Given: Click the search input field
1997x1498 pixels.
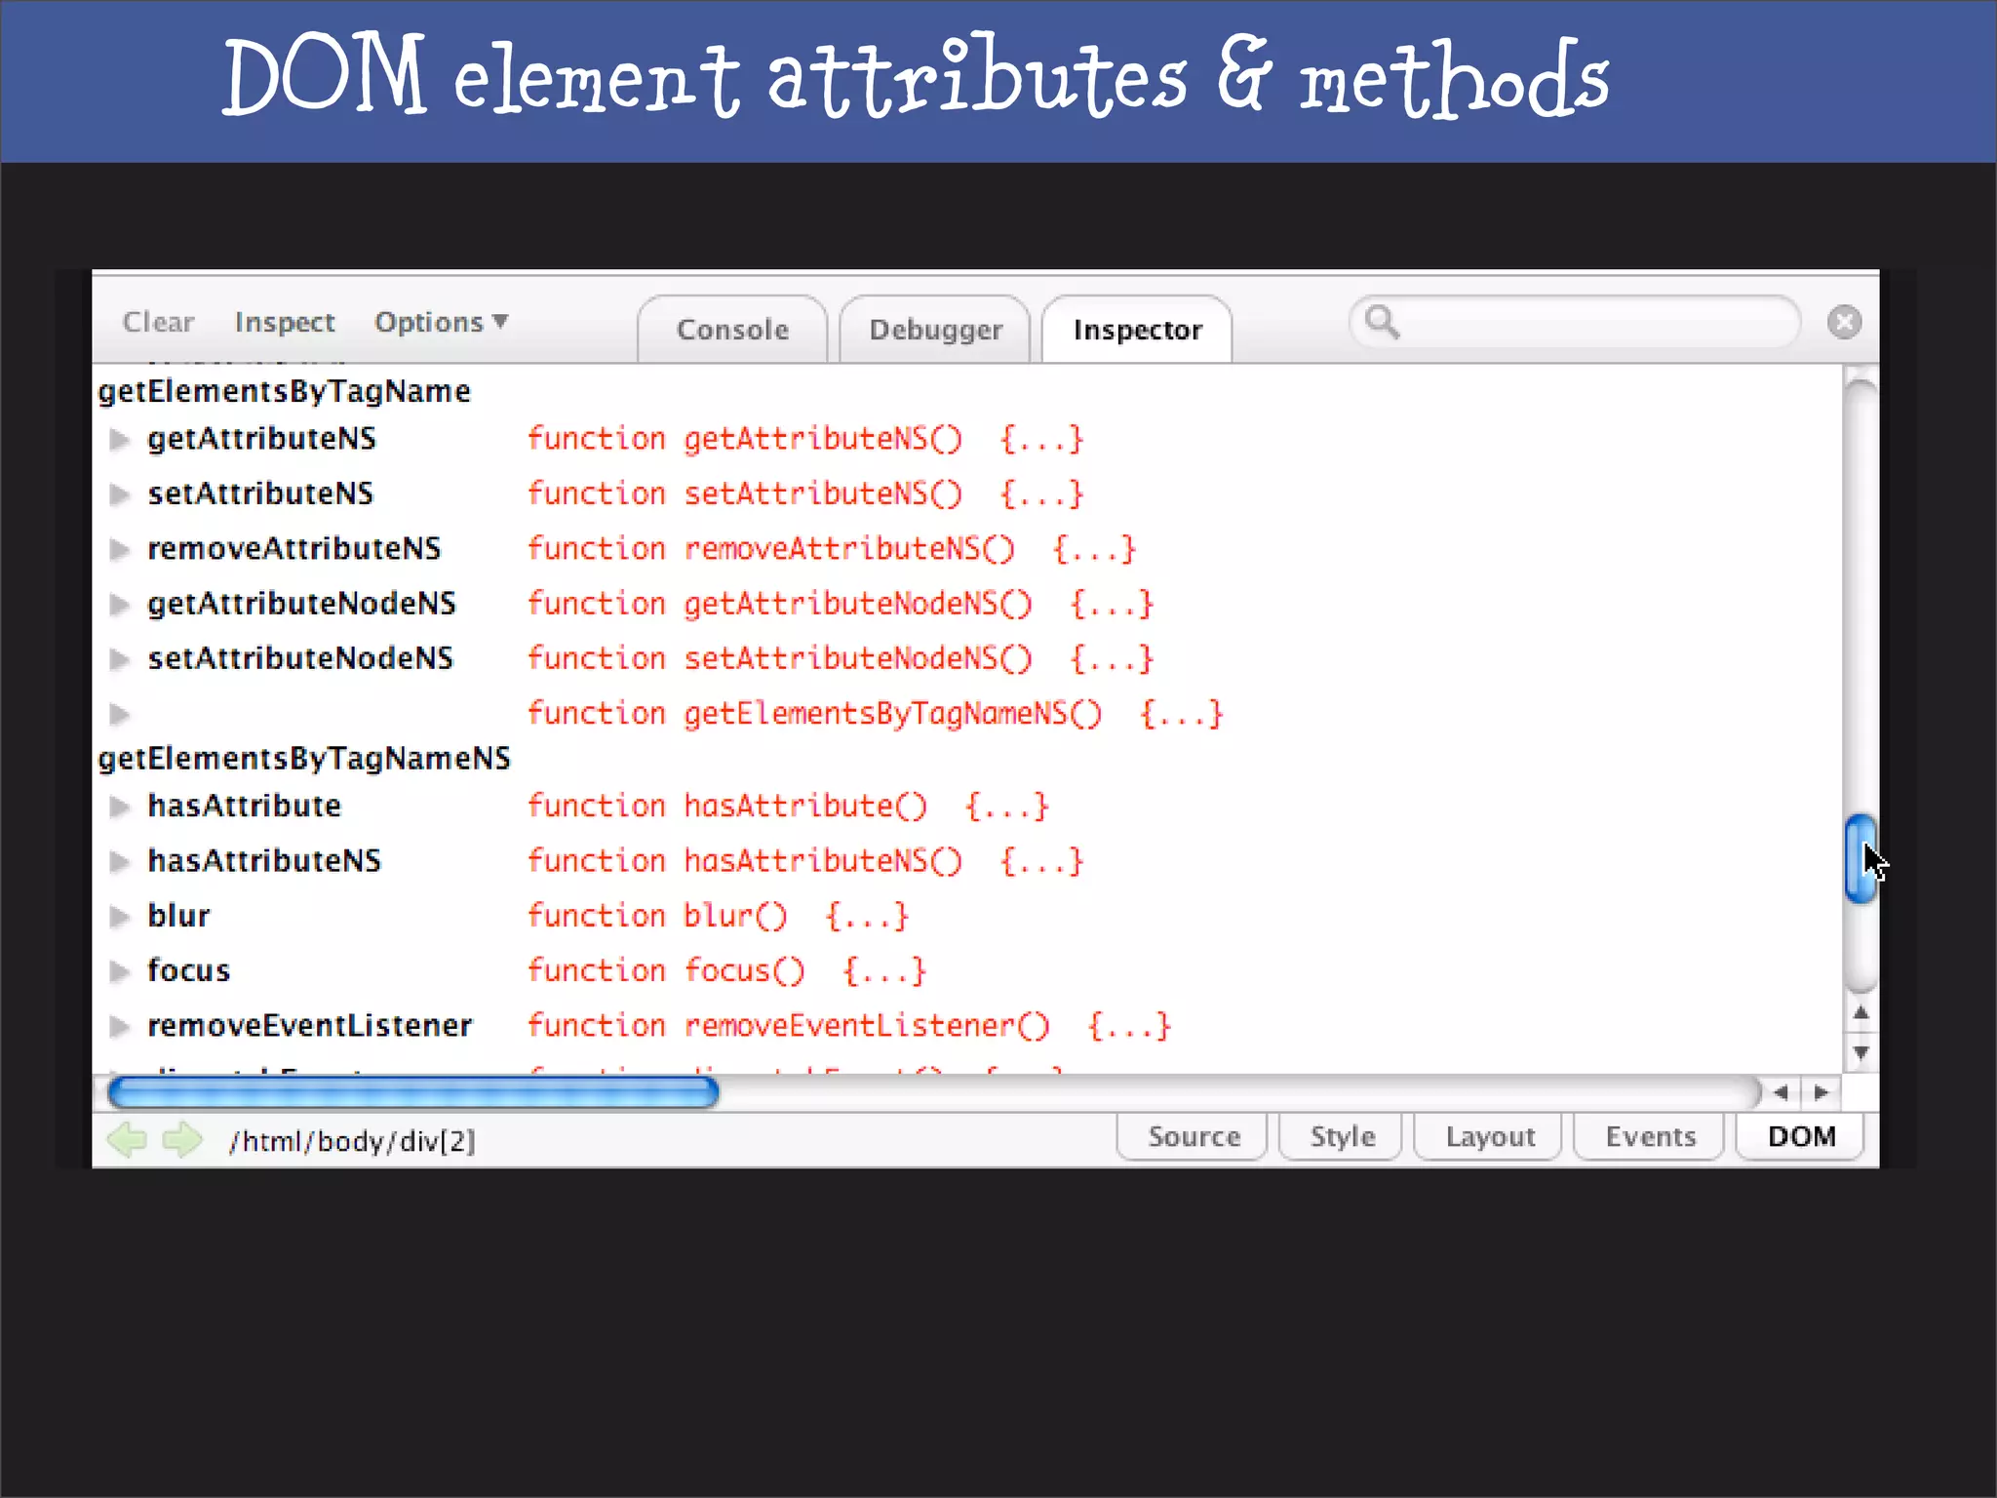Looking at the screenshot, I should coord(1574,322).
